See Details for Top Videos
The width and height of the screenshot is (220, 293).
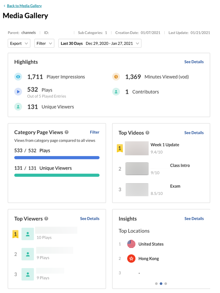[194, 133]
